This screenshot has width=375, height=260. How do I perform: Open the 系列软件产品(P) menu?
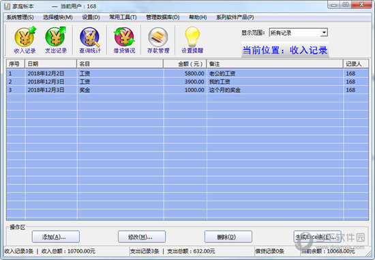(235, 17)
